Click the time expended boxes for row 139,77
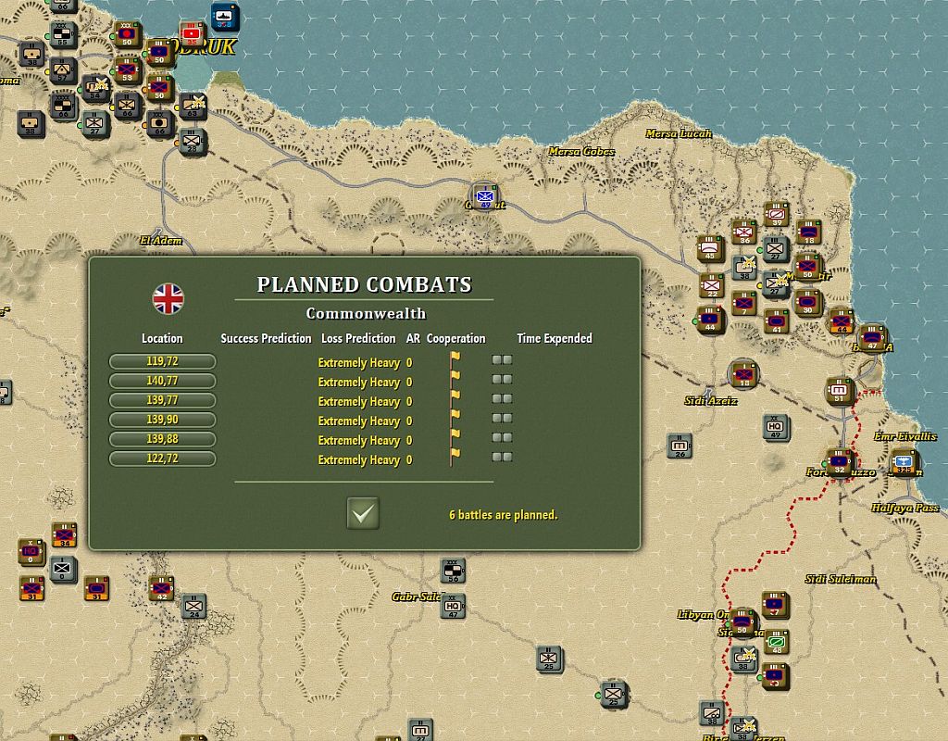The height and width of the screenshot is (741, 948). point(502,398)
